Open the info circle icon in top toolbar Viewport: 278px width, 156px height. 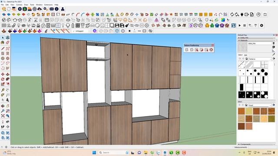point(56,9)
